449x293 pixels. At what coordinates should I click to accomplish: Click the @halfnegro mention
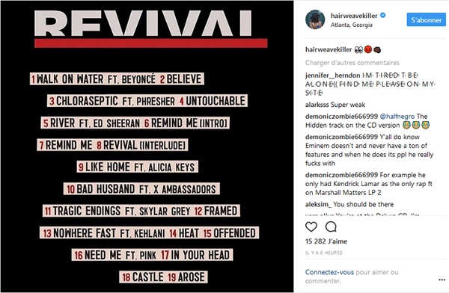point(397,117)
